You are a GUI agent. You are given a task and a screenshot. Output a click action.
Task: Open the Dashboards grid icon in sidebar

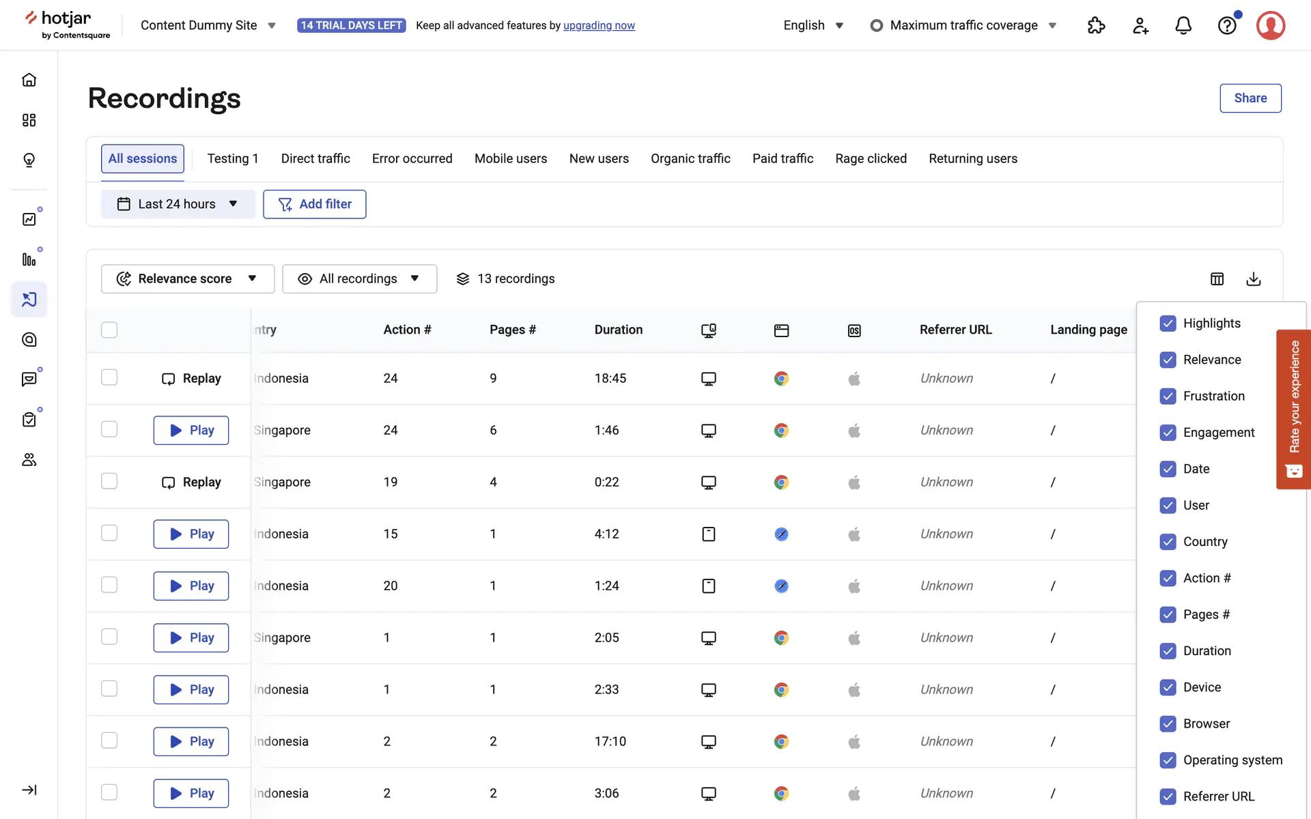click(29, 120)
